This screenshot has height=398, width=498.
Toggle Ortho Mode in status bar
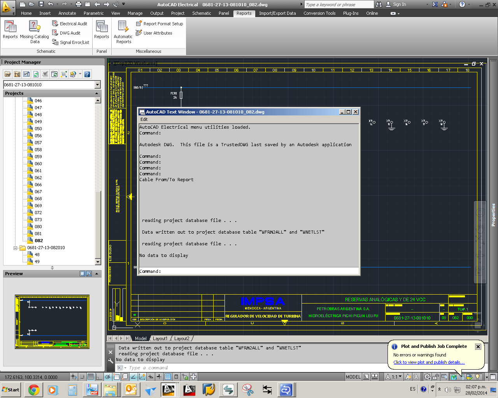pyautogui.click(x=99, y=377)
